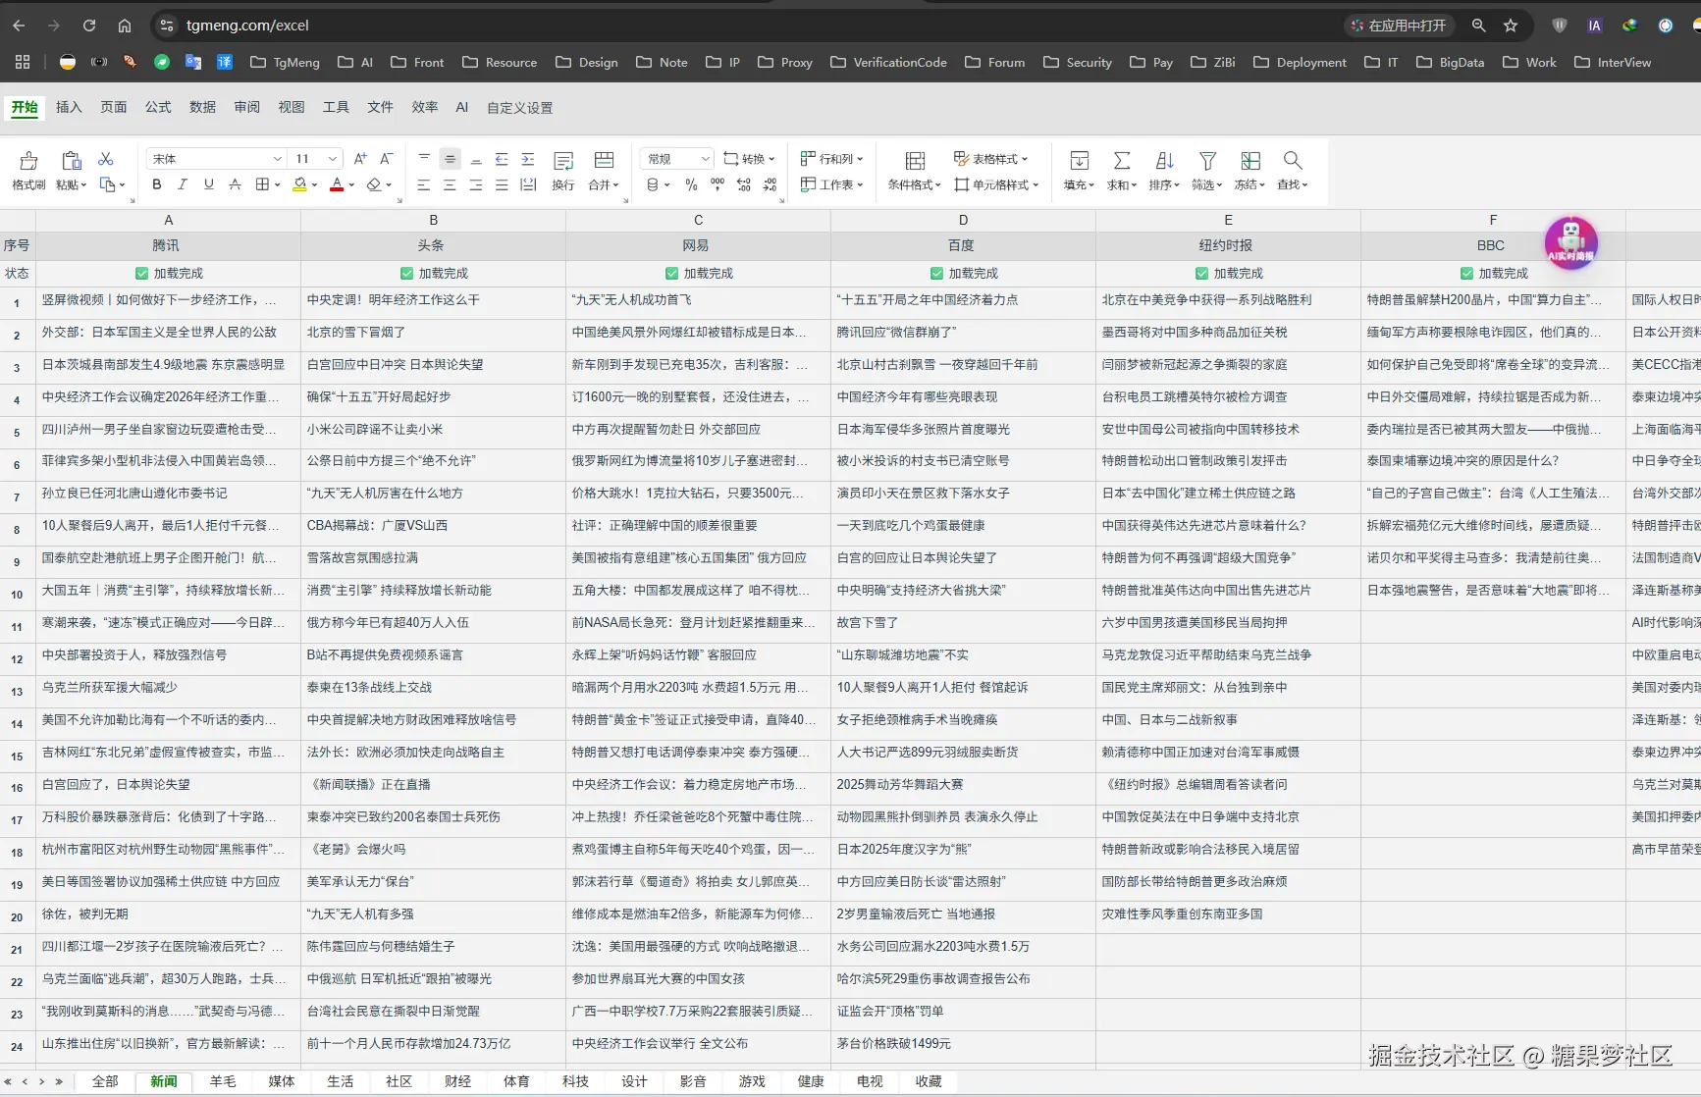Align cell content to the vertical middle

pyautogui.click(x=450, y=159)
